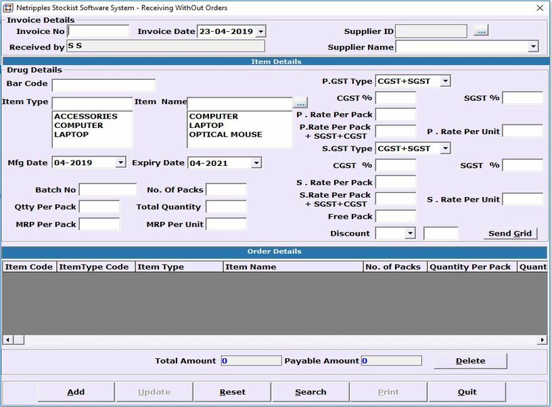Click the Supplier ID field

432,31
